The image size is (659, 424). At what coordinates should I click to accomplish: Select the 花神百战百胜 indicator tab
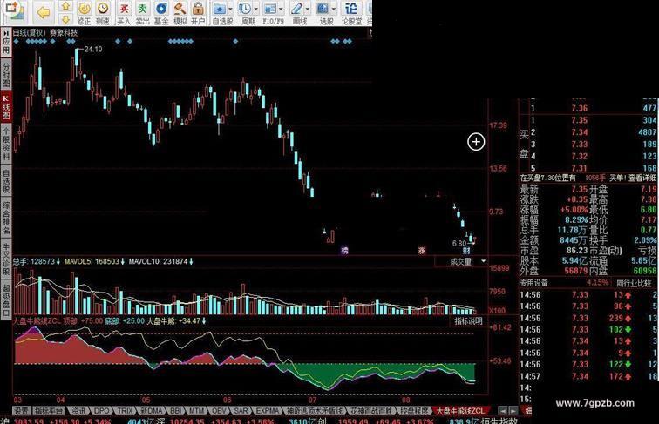[x=371, y=411]
